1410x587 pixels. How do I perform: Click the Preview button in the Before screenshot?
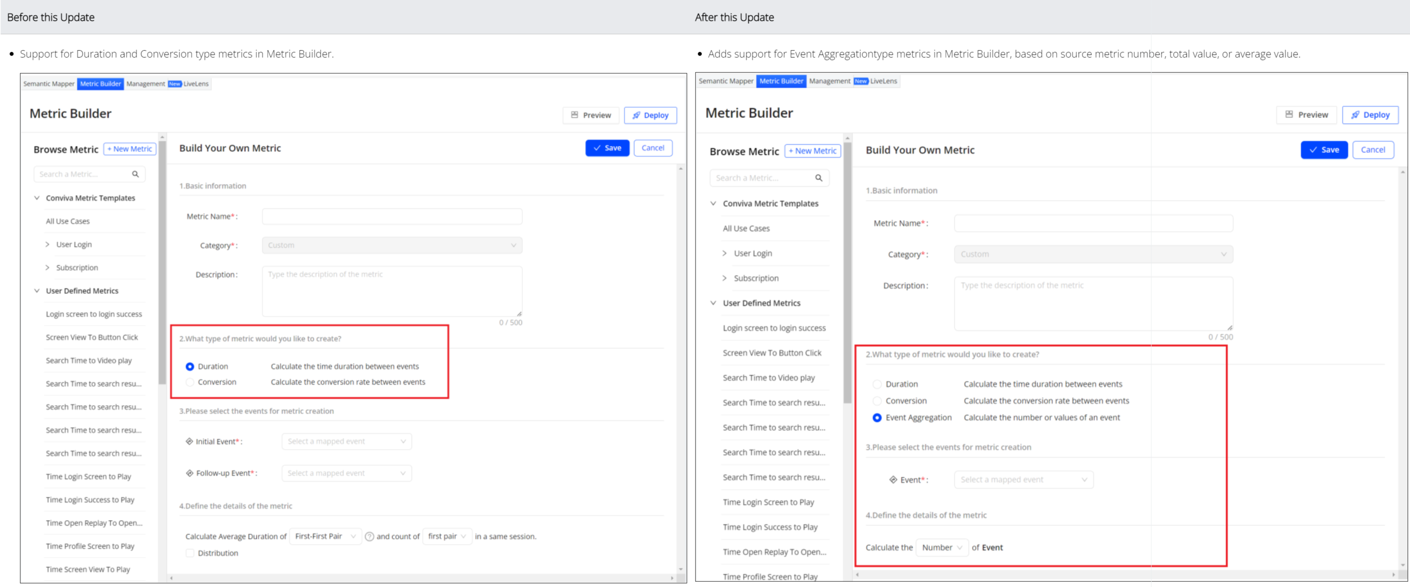click(591, 116)
